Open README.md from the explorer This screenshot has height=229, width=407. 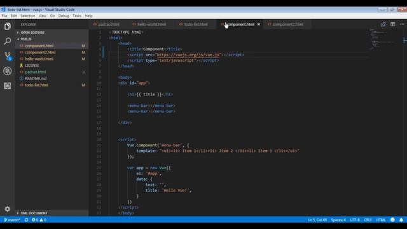[x=36, y=78]
